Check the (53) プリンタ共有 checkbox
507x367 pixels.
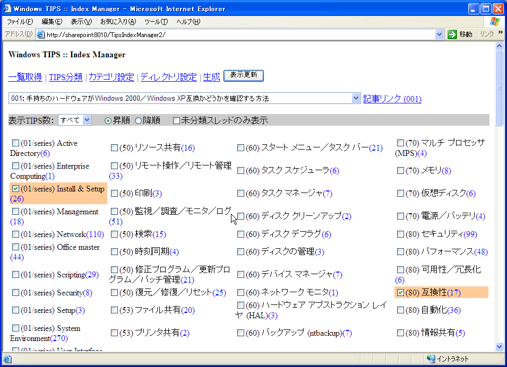click(114, 333)
